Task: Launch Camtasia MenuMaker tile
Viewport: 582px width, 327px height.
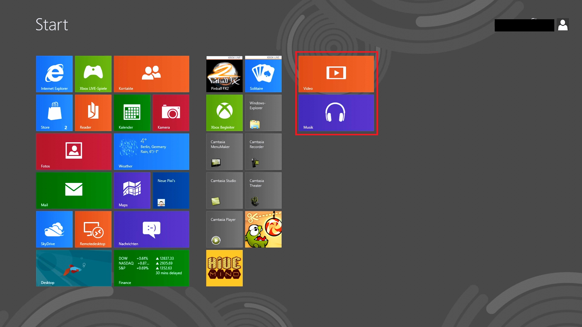Action: [x=224, y=151]
